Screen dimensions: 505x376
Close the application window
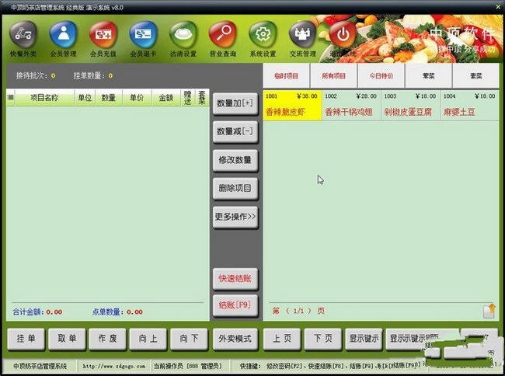click(x=498, y=7)
